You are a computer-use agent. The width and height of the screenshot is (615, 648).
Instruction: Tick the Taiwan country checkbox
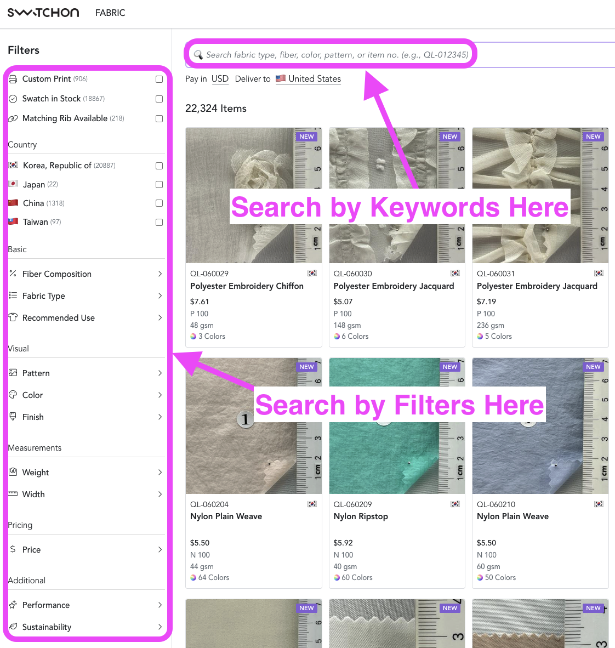tap(159, 223)
